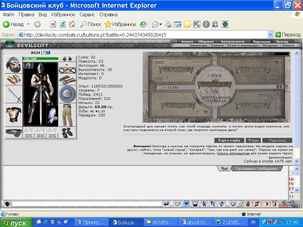303x227 pixels.
Task: Click the character info icon next to RGM [7]
Action: (x=48, y=53)
